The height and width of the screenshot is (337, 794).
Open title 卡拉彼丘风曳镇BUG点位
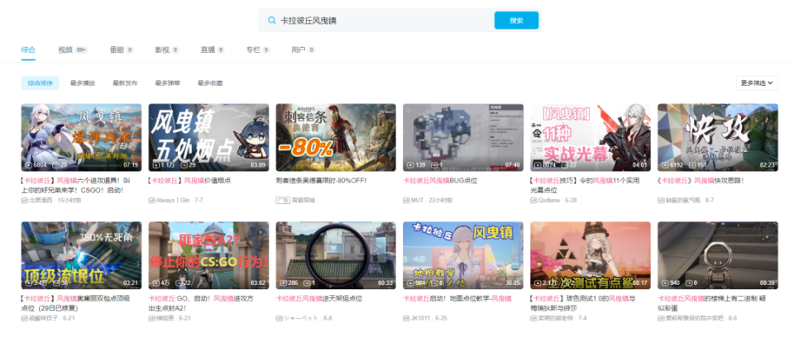[x=440, y=181]
